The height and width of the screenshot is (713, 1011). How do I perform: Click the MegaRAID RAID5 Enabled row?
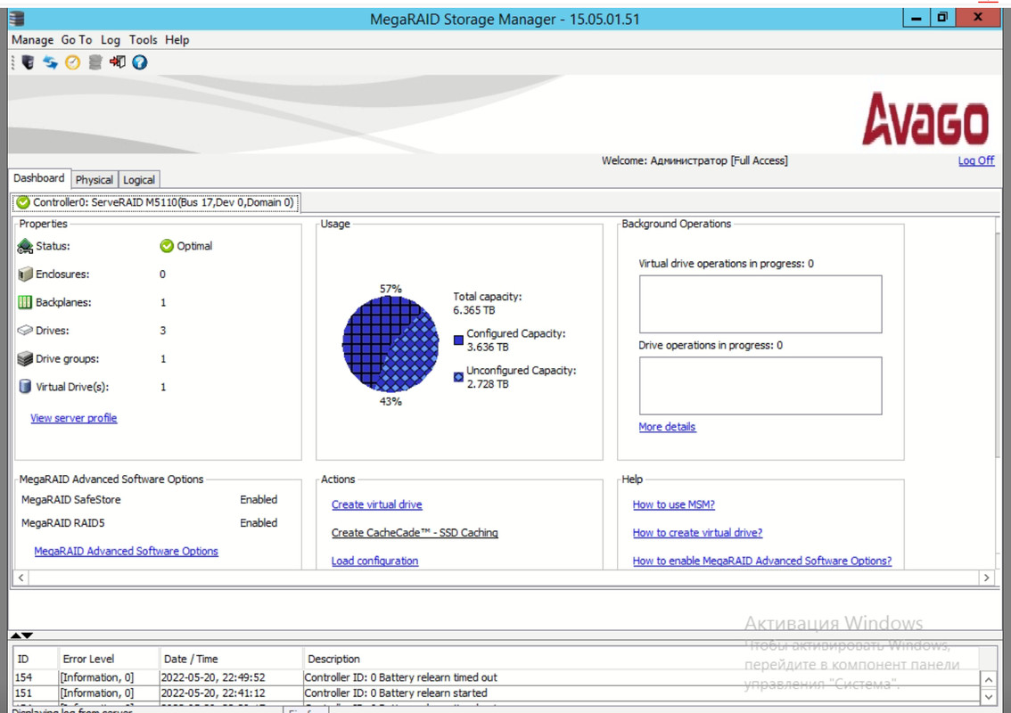click(x=150, y=523)
